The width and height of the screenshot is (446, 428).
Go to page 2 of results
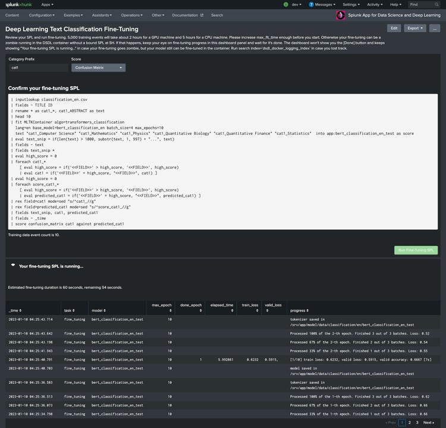click(x=409, y=422)
